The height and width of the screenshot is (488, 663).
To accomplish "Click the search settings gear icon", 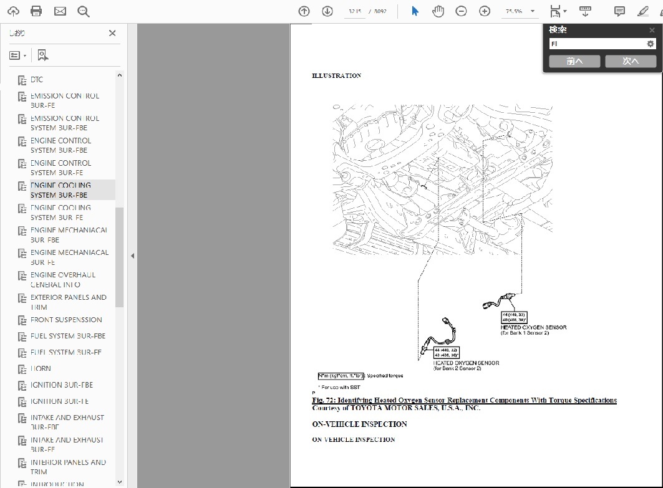I will (x=650, y=44).
